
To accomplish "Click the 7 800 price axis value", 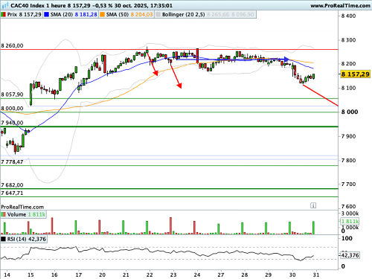I will pos(348,160).
